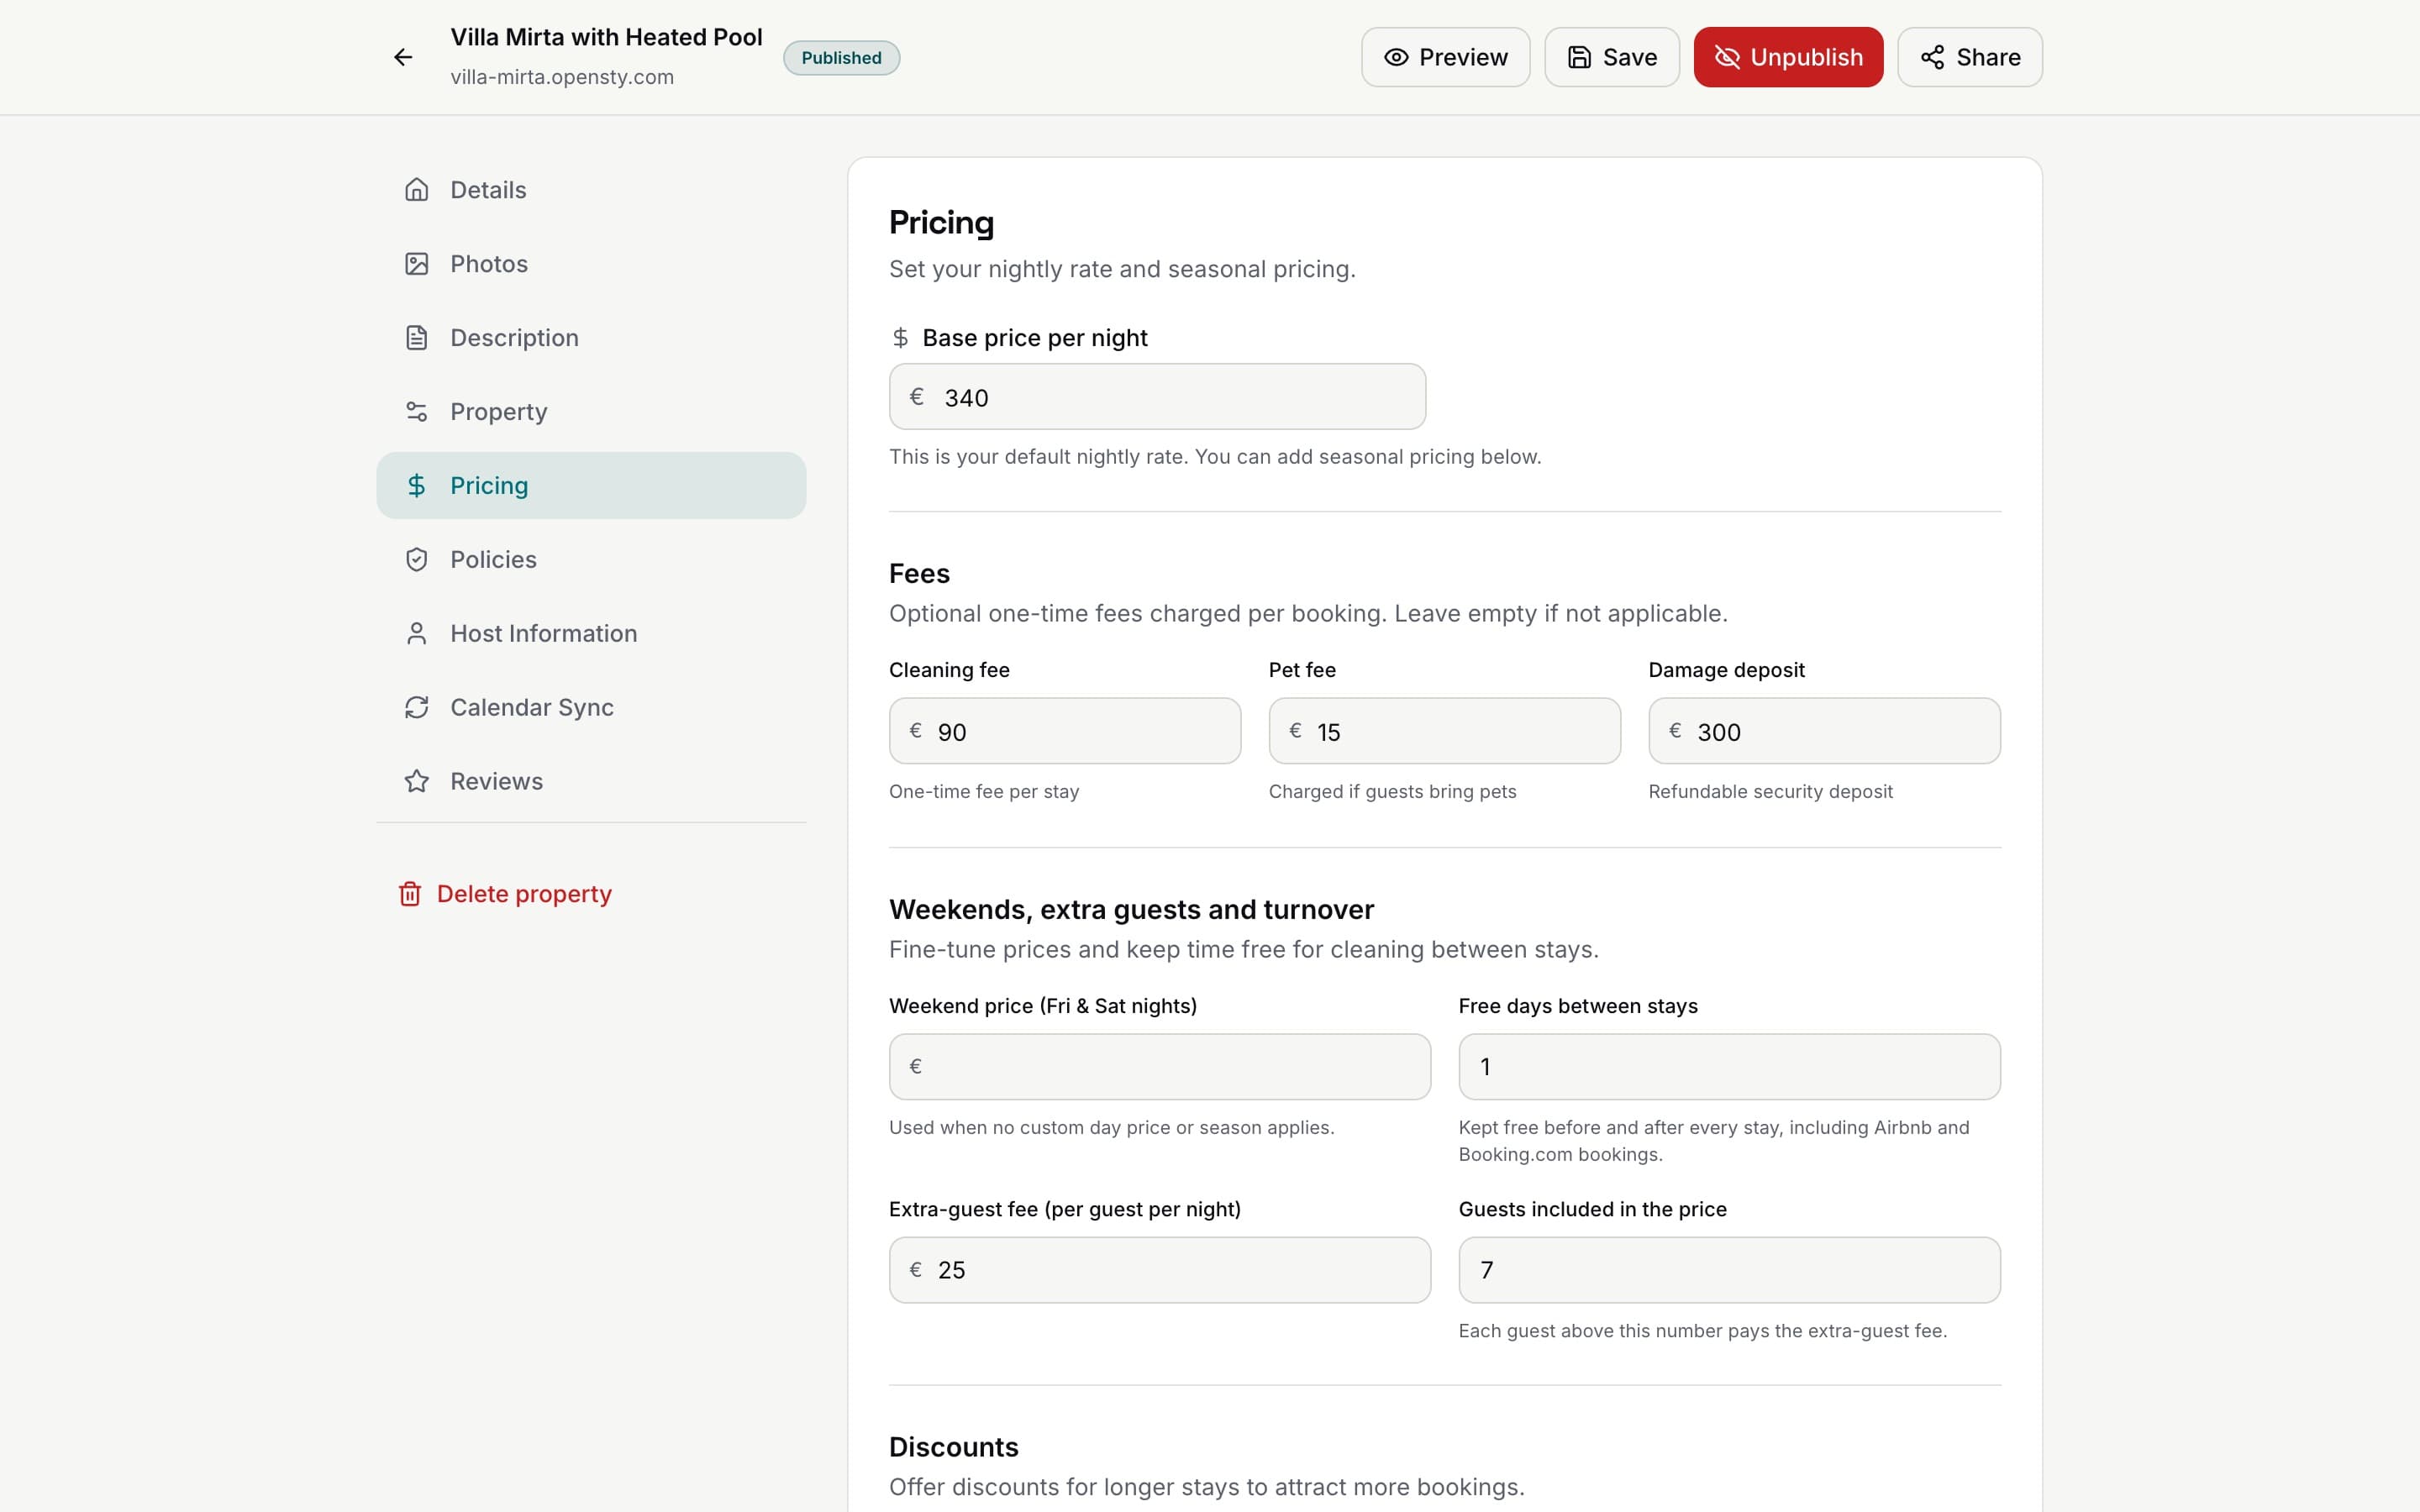Switch to Calendar Sync section
The width and height of the screenshot is (2420, 1512).
coord(591,708)
